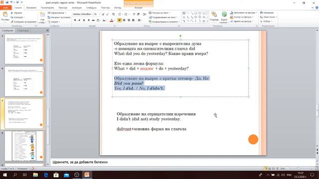Click Text Direction (Посока на текст) button

pos(159,13)
